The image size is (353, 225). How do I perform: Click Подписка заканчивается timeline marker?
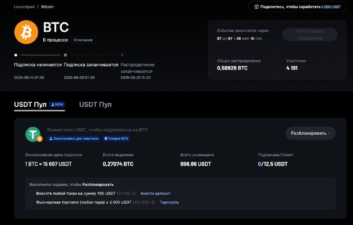(65, 55)
